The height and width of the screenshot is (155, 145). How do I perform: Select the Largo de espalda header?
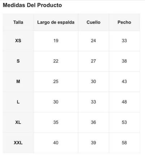point(56,22)
